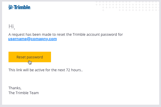This screenshot has width=161, height=107.
Task: Open the username@comapny.com email link
Action: pos(32,39)
